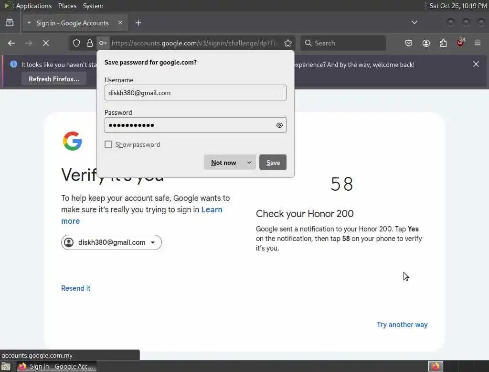
Task: Open the Firefox hamburger application menu
Action: pos(478,43)
